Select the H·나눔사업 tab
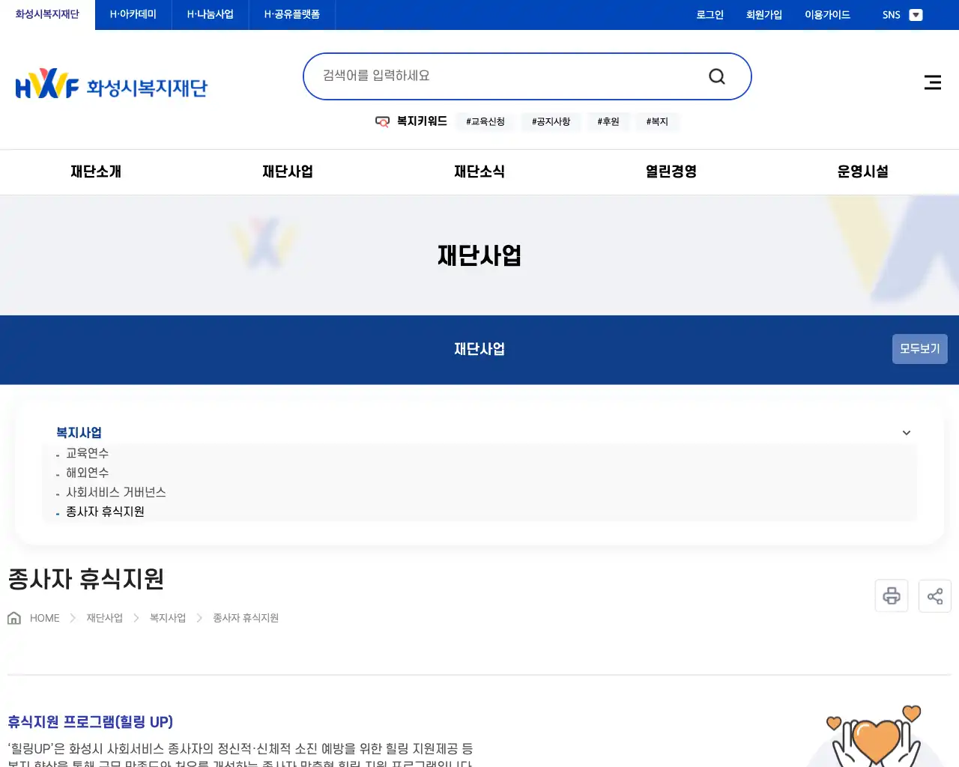This screenshot has width=959, height=767. tap(210, 14)
